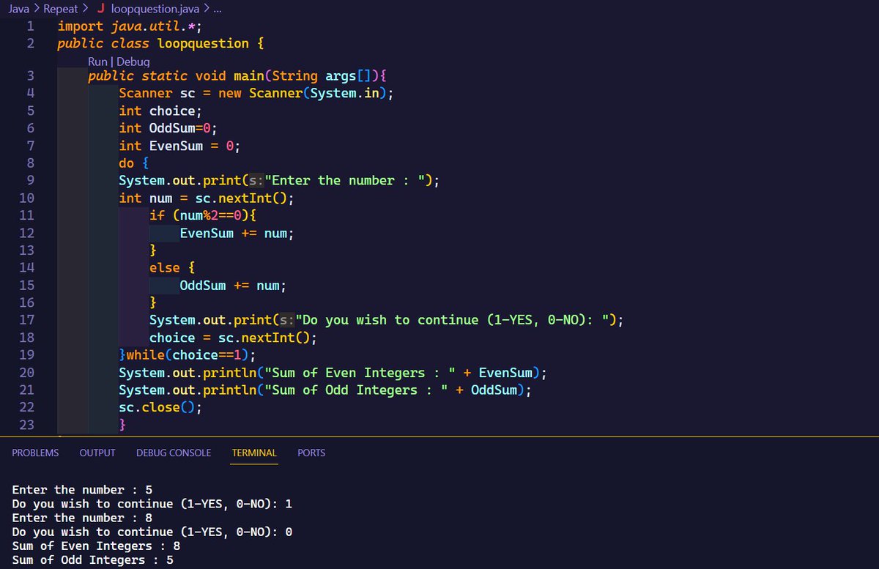Click terminal output 'Sum of Odd Integers : 5'
This screenshot has width=879, height=569.
(x=93, y=559)
